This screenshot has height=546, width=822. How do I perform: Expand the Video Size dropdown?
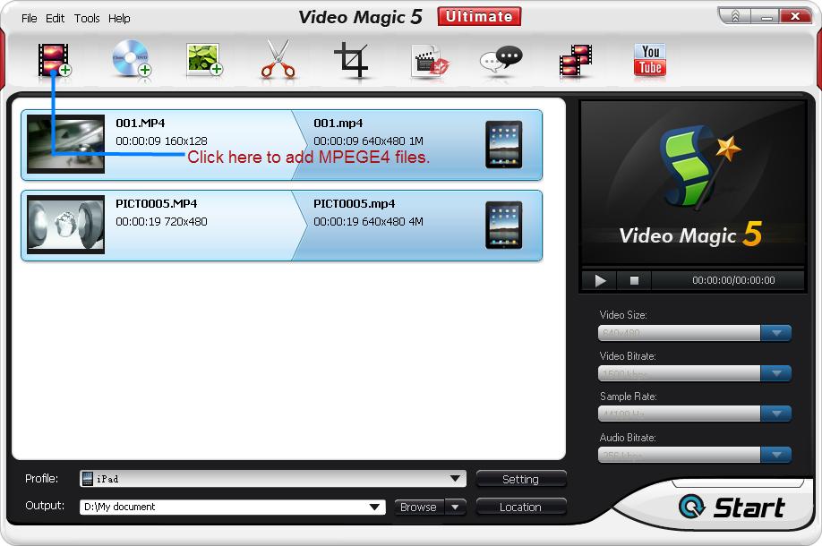click(775, 333)
